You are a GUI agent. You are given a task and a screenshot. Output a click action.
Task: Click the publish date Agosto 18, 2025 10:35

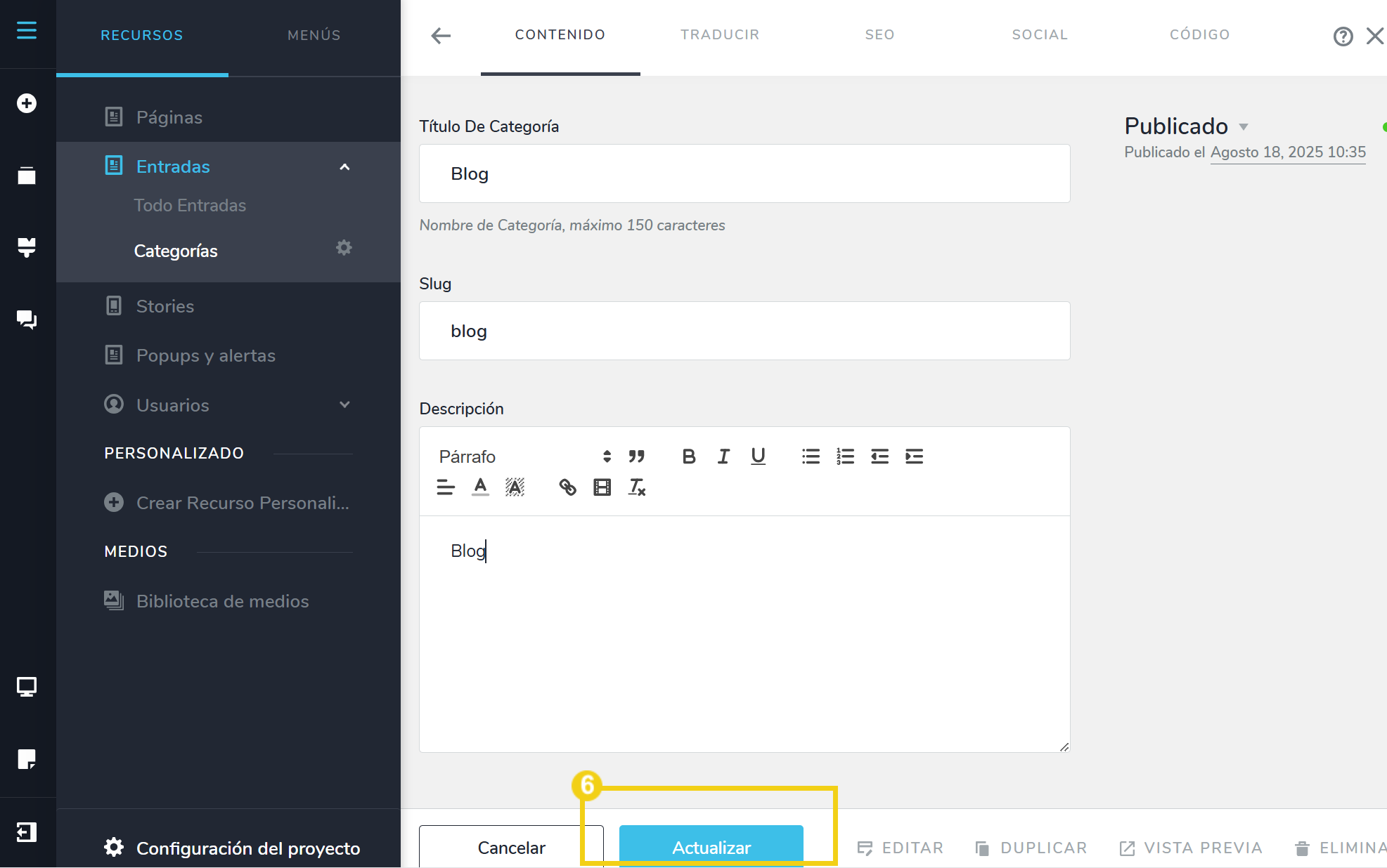coord(1288,152)
